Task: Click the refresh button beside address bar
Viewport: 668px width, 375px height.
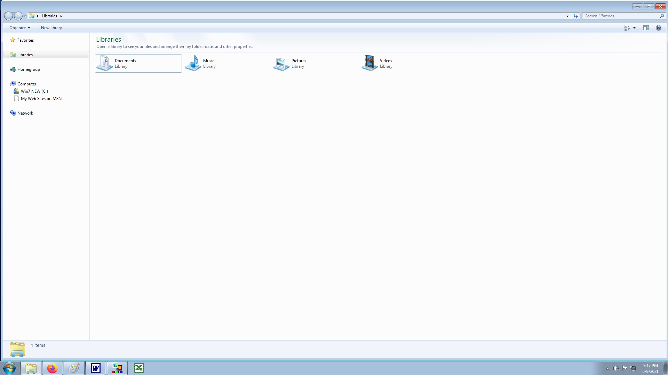Action: (x=575, y=16)
